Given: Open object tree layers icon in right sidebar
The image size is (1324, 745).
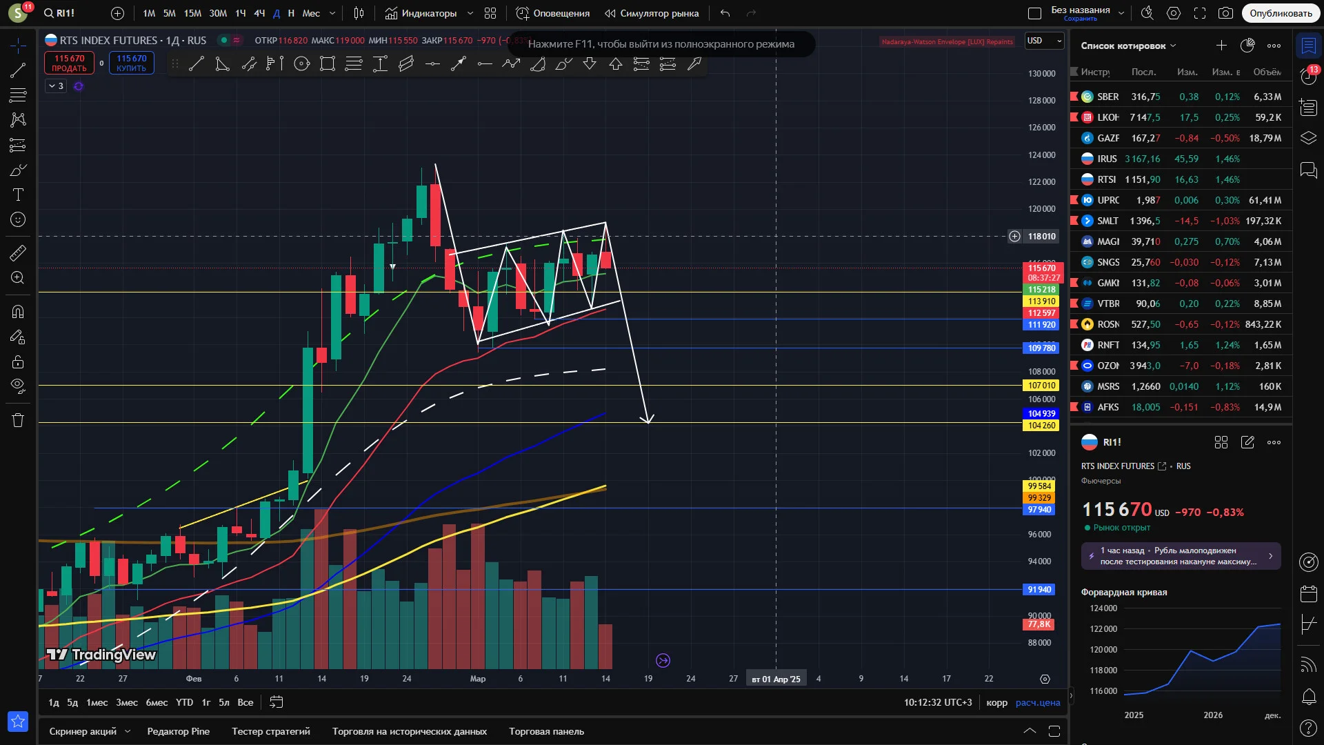Looking at the screenshot, I should coord(1308,138).
